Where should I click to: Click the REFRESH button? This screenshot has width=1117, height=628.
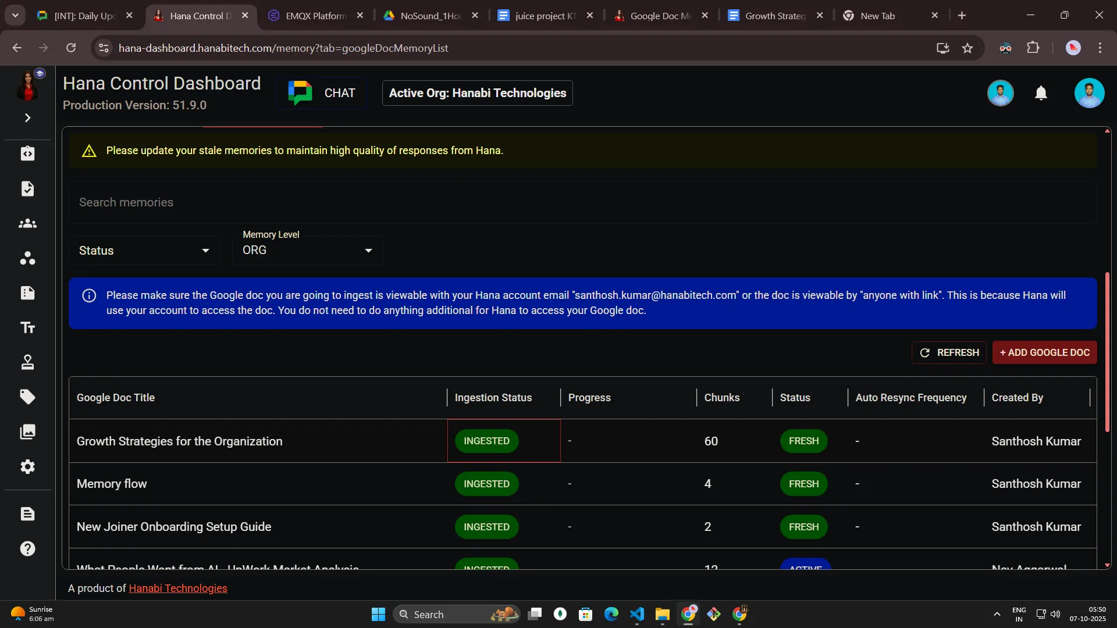949,352
